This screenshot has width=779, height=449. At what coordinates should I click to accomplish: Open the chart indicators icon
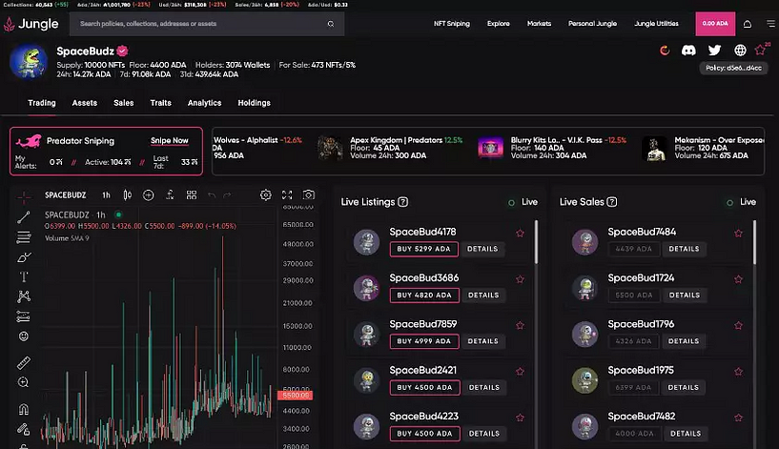[x=170, y=194]
